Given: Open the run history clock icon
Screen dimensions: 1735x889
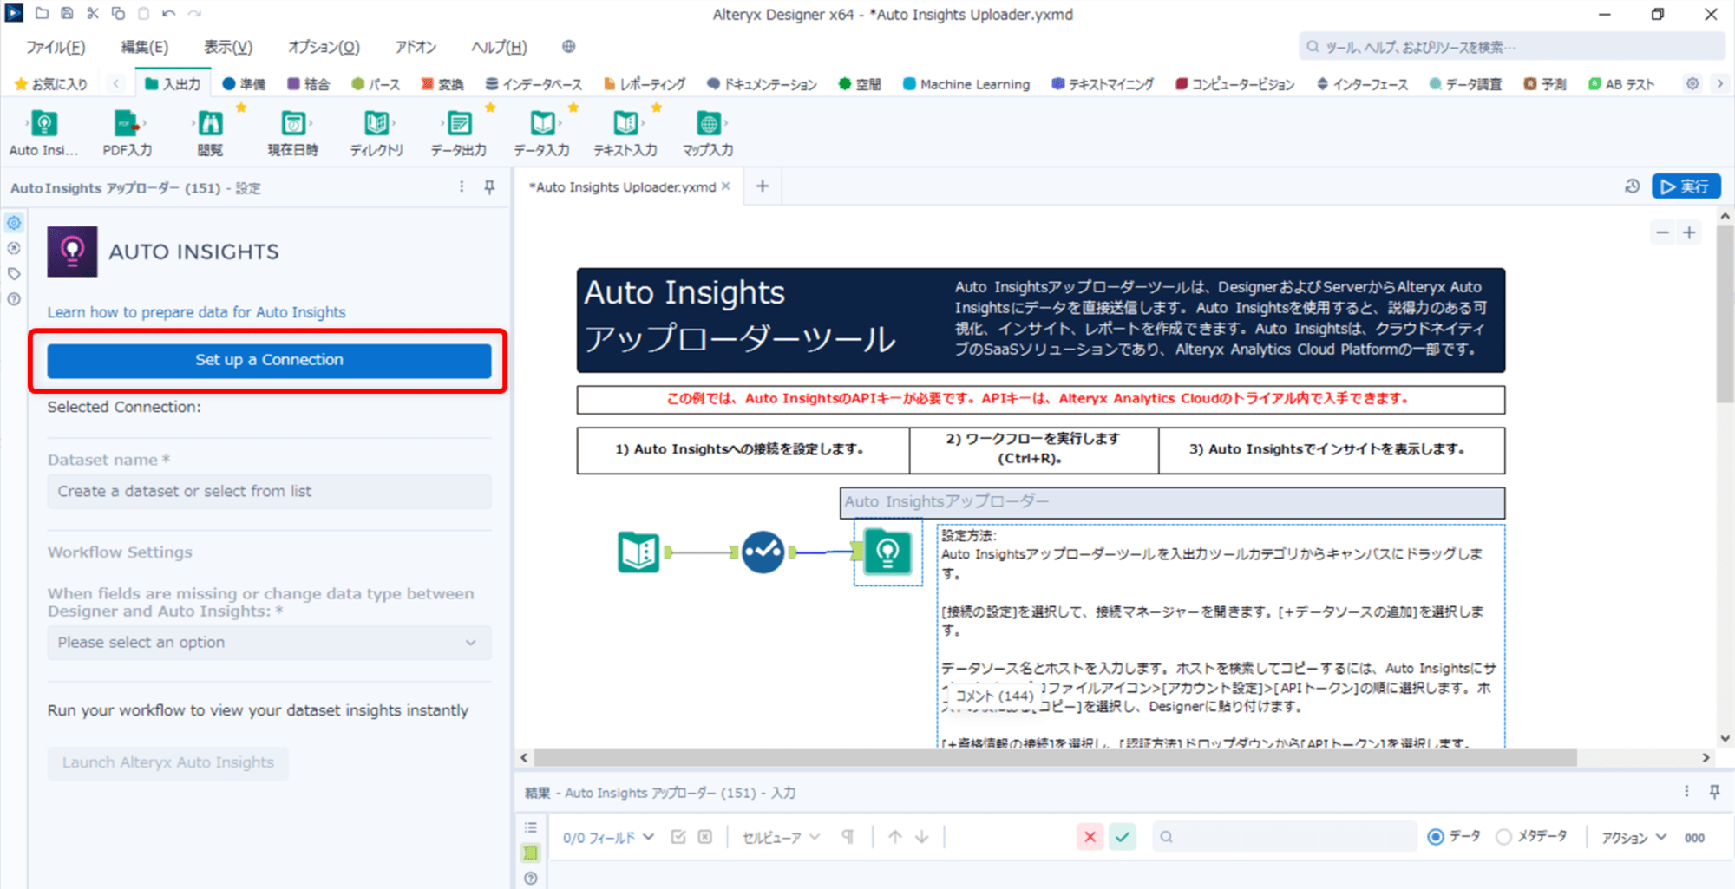Looking at the screenshot, I should coord(1632,186).
